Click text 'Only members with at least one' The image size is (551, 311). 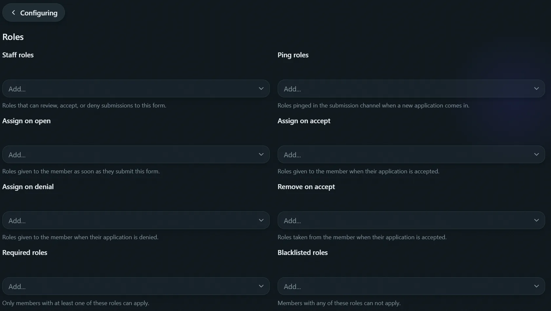point(42,303)
